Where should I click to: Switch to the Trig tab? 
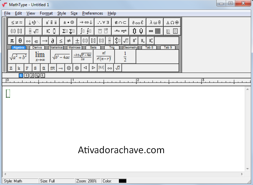coord(112,47)
